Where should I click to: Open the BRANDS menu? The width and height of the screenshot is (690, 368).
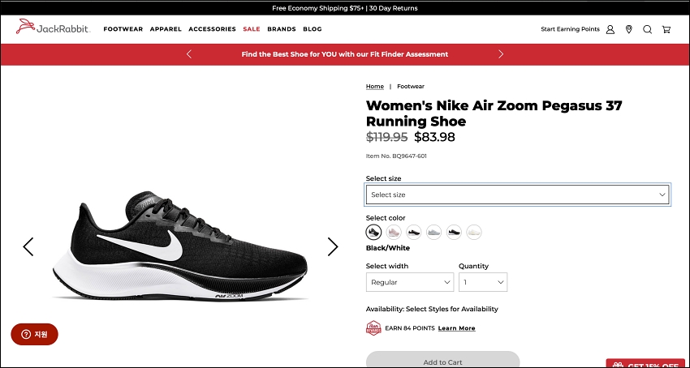coord(282,29)
